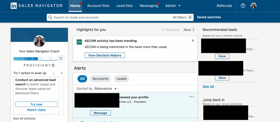Go to next coach action chevron
The height and width of the screenshot is (122, 280).
[x=62, y=73]
